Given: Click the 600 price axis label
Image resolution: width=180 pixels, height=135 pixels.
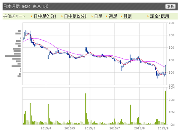Looking at the screenshot, I should click(171, 35).
